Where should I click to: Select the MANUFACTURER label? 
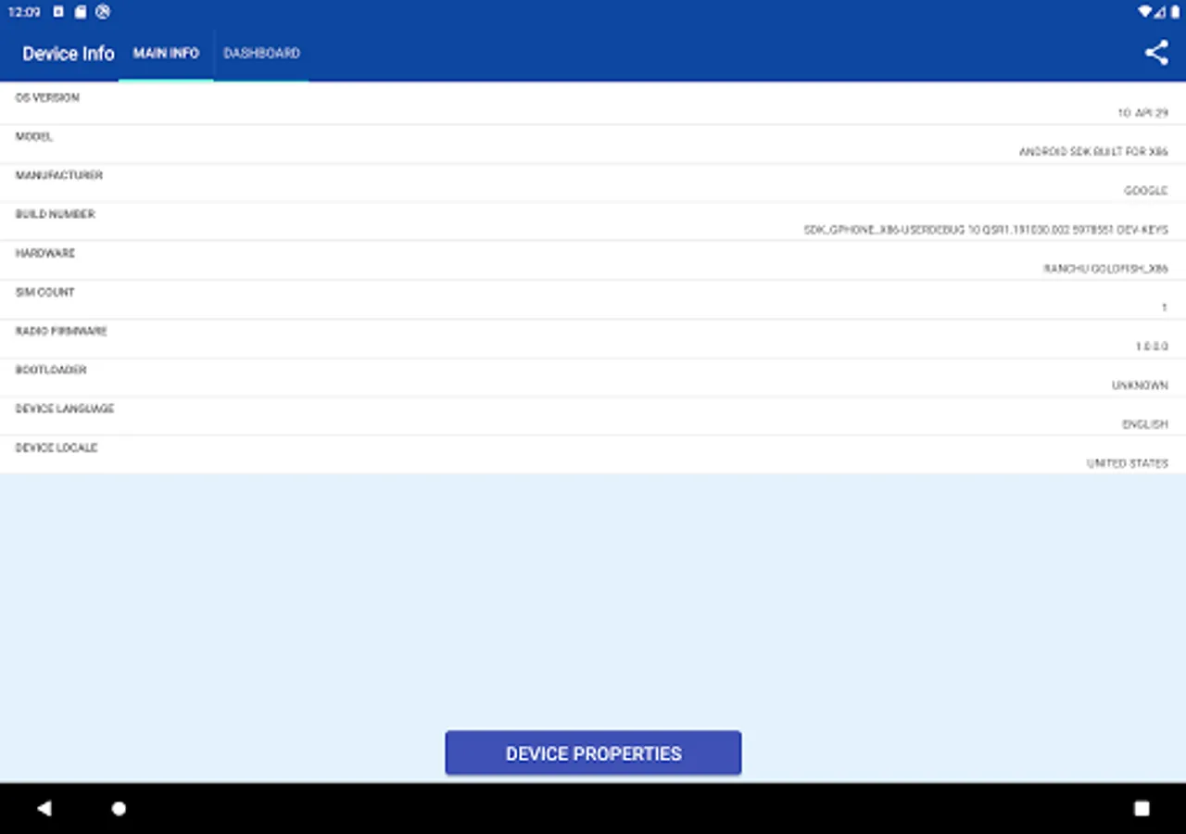59,175
